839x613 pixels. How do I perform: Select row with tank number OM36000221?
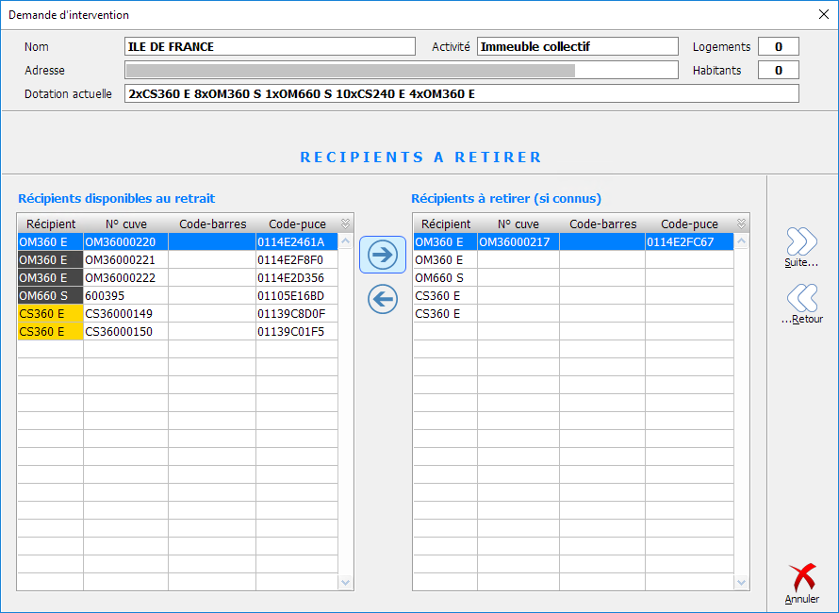[125, 260]
